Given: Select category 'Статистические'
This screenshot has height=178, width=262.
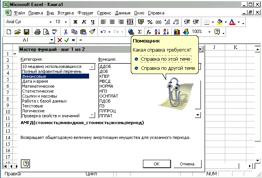Looking at the screenshot, I should click(55, 91).
